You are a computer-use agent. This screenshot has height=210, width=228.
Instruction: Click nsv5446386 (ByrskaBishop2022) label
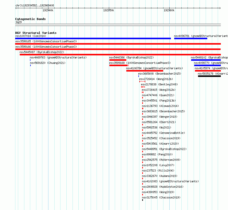[x=131, y=57]
